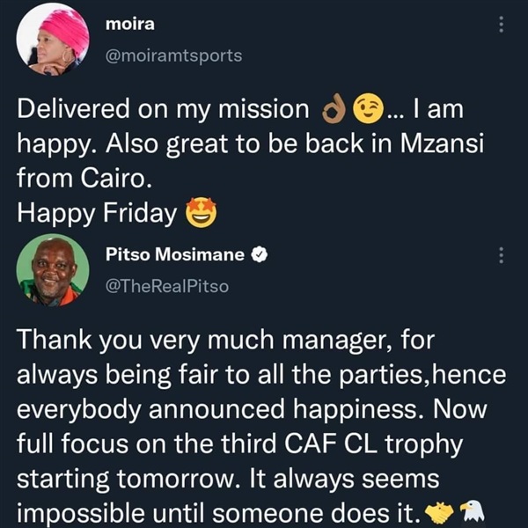Click the winking face emoji
This screenshot has height=528, width=528.
[369, 108]
